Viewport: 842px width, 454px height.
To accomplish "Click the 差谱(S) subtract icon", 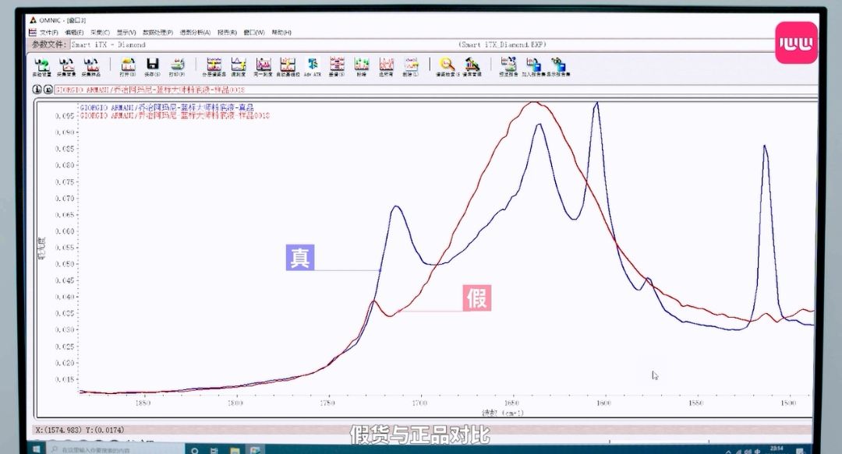I will pyautogui.click(x=337, y=67).
